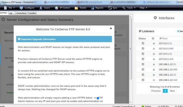This screenshot has width=183, height=107.
Task: Click the Current Connections status text
Action: pyautogui.click(x=124, y=106)
